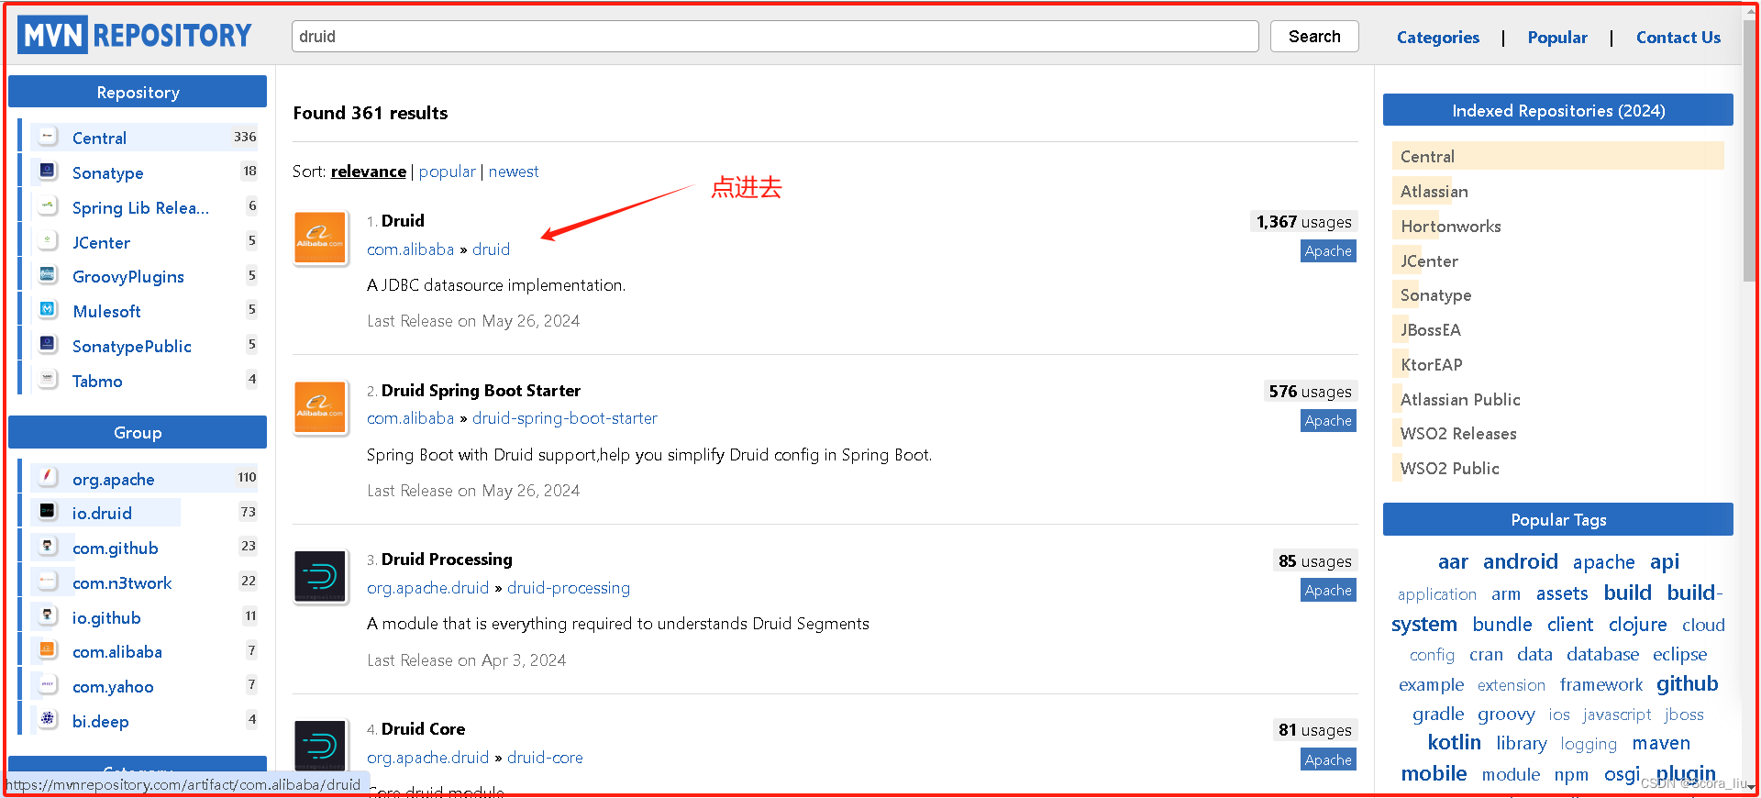Click the maven popular tag
This screenshot has width=1761, height=798.
(1661, 744)
